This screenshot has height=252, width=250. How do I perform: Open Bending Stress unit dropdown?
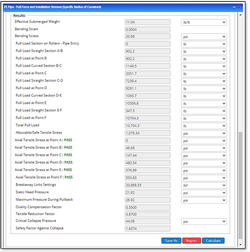click(x=204, y=37)
